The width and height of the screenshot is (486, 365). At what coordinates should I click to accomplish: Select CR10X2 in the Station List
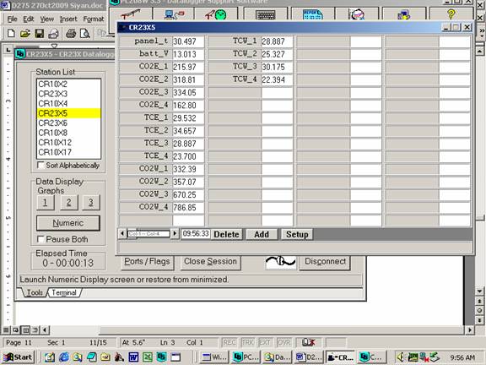(x=68, y=84)
